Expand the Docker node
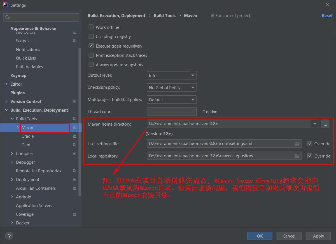The width and height of the screenshot is (336, 244). 12,223
